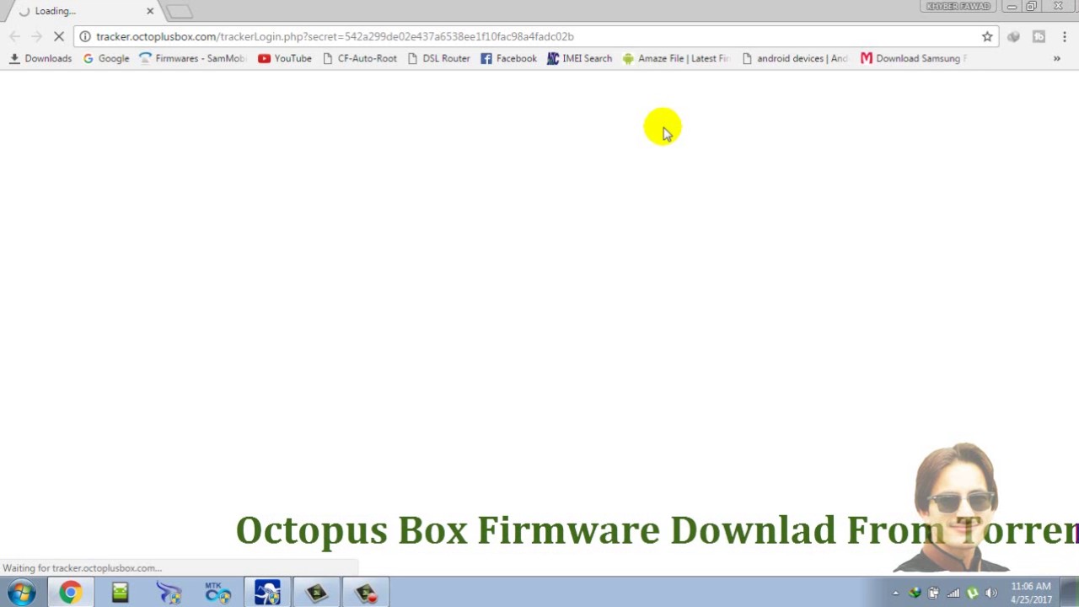Open the Facebook bookmark
1079x607 pixels.
pos(508,58)
